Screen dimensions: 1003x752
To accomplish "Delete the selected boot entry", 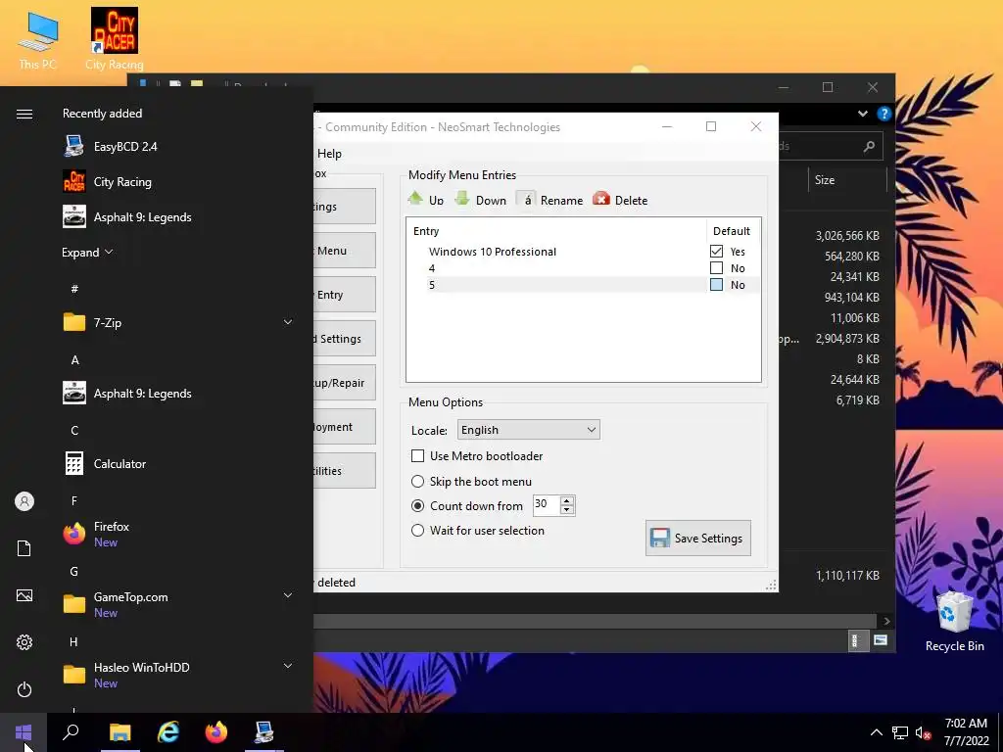I will click(620, 200).
